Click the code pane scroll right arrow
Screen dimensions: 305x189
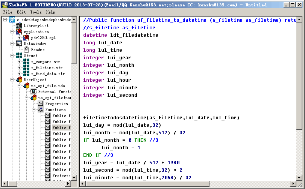tap(293, 183)
